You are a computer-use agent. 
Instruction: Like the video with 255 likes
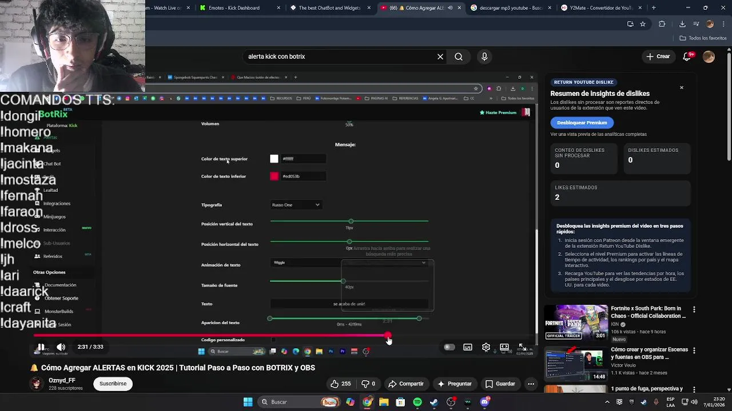pyautogui.click(x=340, y=384)
